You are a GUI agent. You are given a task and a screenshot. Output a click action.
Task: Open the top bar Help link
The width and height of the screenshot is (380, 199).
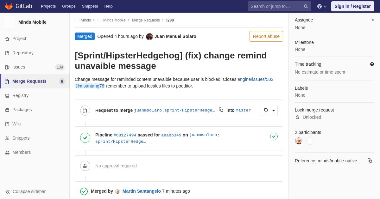[109, 6]
